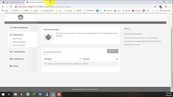The image size is (173, 97).
Task: Select the Software Updates sub-item
Action: (19, 45)
